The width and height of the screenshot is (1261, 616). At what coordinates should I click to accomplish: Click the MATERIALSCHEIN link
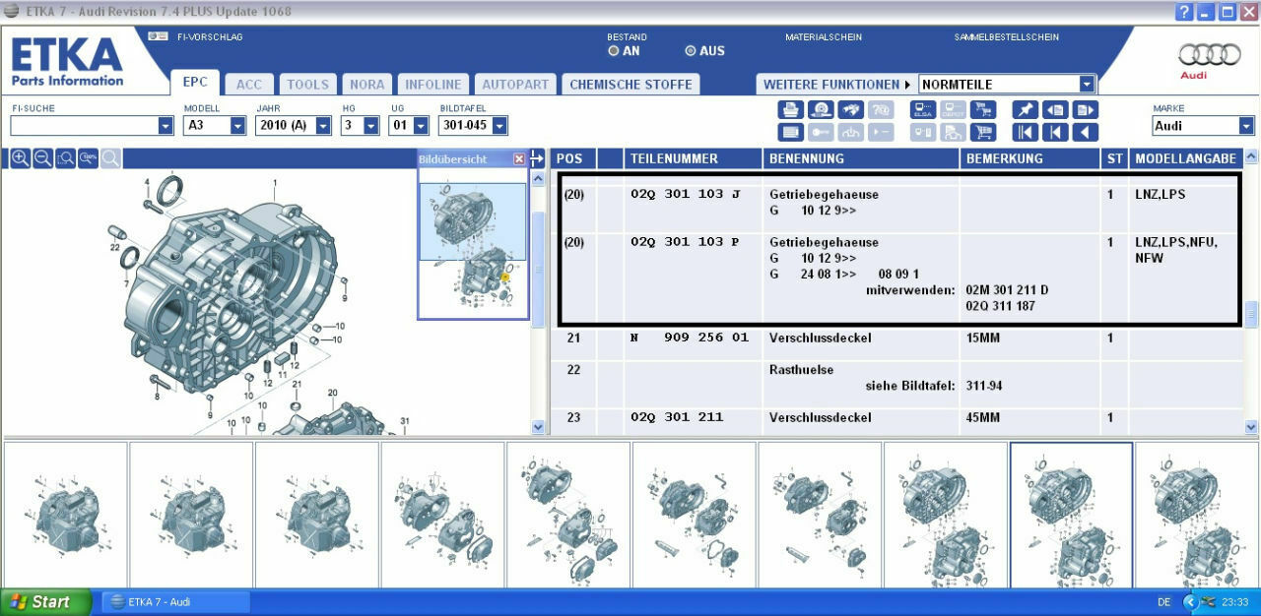(823, 37)
